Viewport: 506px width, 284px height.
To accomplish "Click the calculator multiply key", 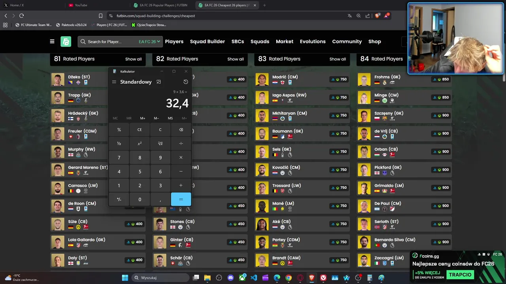I will coord(181,157).
